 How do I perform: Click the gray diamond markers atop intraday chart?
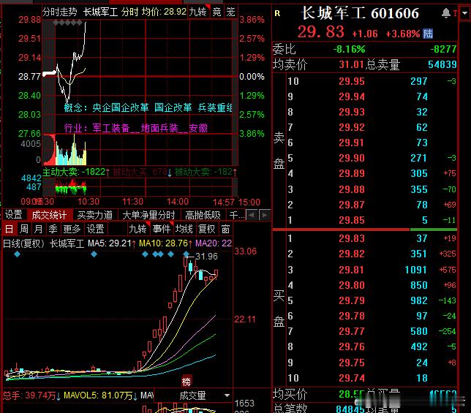67,23
